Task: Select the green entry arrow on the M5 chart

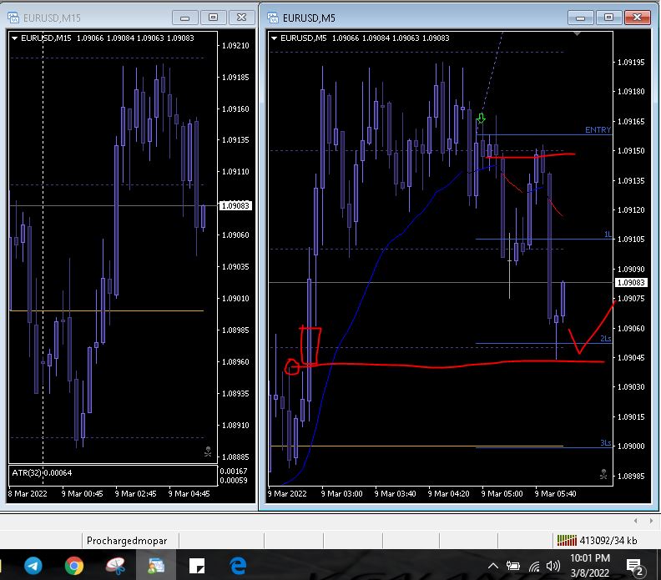Action: (x=482, y=119)
